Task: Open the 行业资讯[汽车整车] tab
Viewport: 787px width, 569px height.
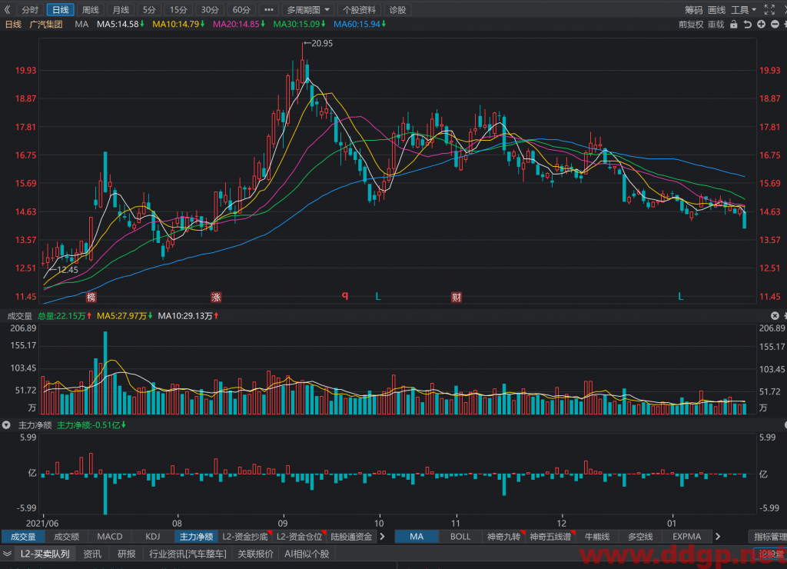Action: [x=188, y=554]
